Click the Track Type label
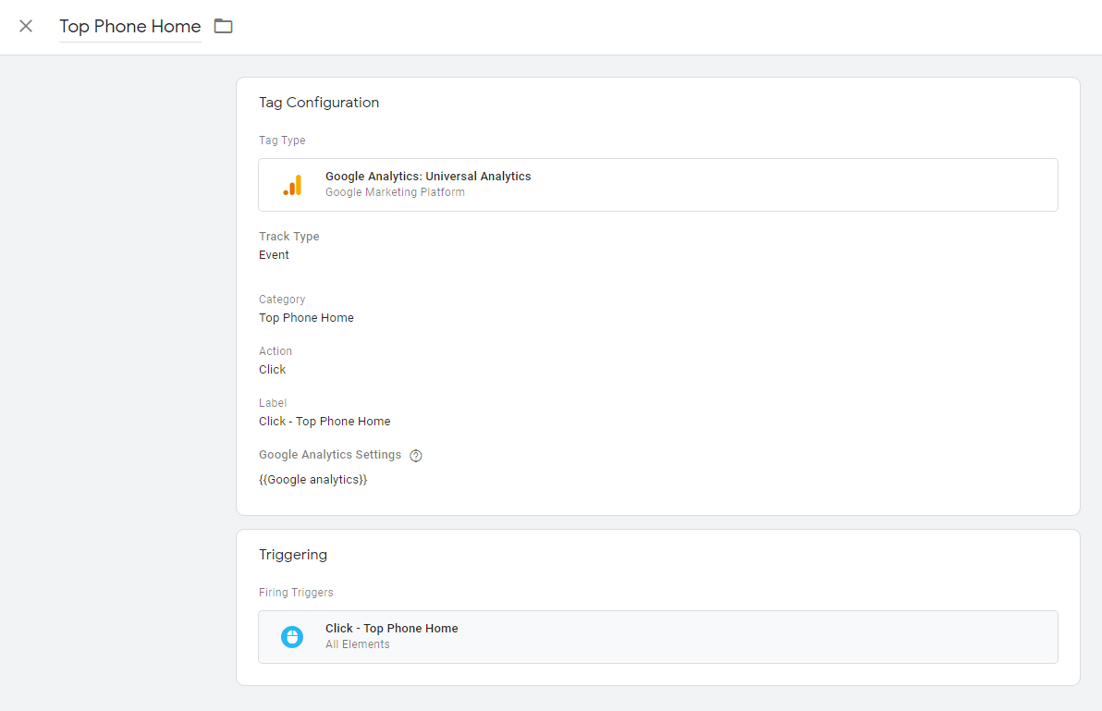Viewport: 1102px width, 711px height. (x=288, y=236)
